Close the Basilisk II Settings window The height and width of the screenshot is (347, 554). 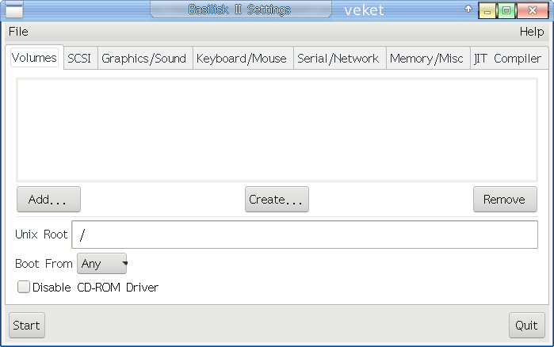click(x=532, y=10)
